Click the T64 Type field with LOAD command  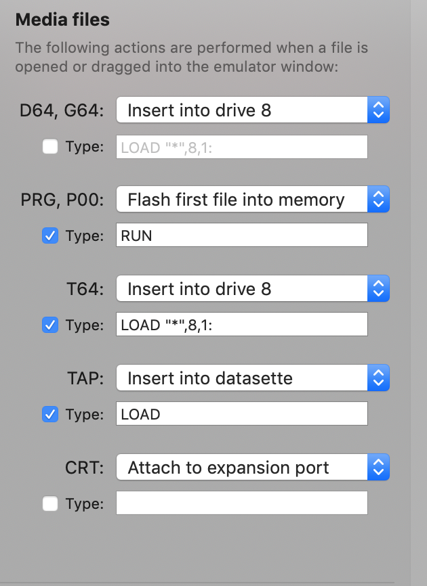point(242,324)
